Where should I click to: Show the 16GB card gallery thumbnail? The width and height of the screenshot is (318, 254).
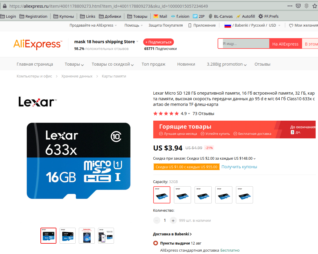click(48, 236)
